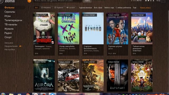Screen dimensions: 169x95
Task: Open the Windows Start menu
Action: (3, 94)
